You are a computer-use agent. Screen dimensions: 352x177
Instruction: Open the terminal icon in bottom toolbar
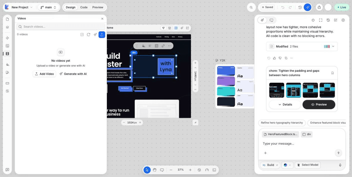tap(214, 170)
